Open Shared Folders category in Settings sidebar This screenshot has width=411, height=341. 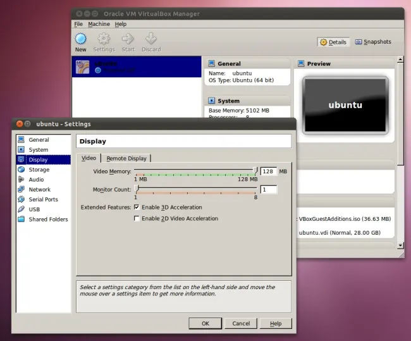[44, 220]
